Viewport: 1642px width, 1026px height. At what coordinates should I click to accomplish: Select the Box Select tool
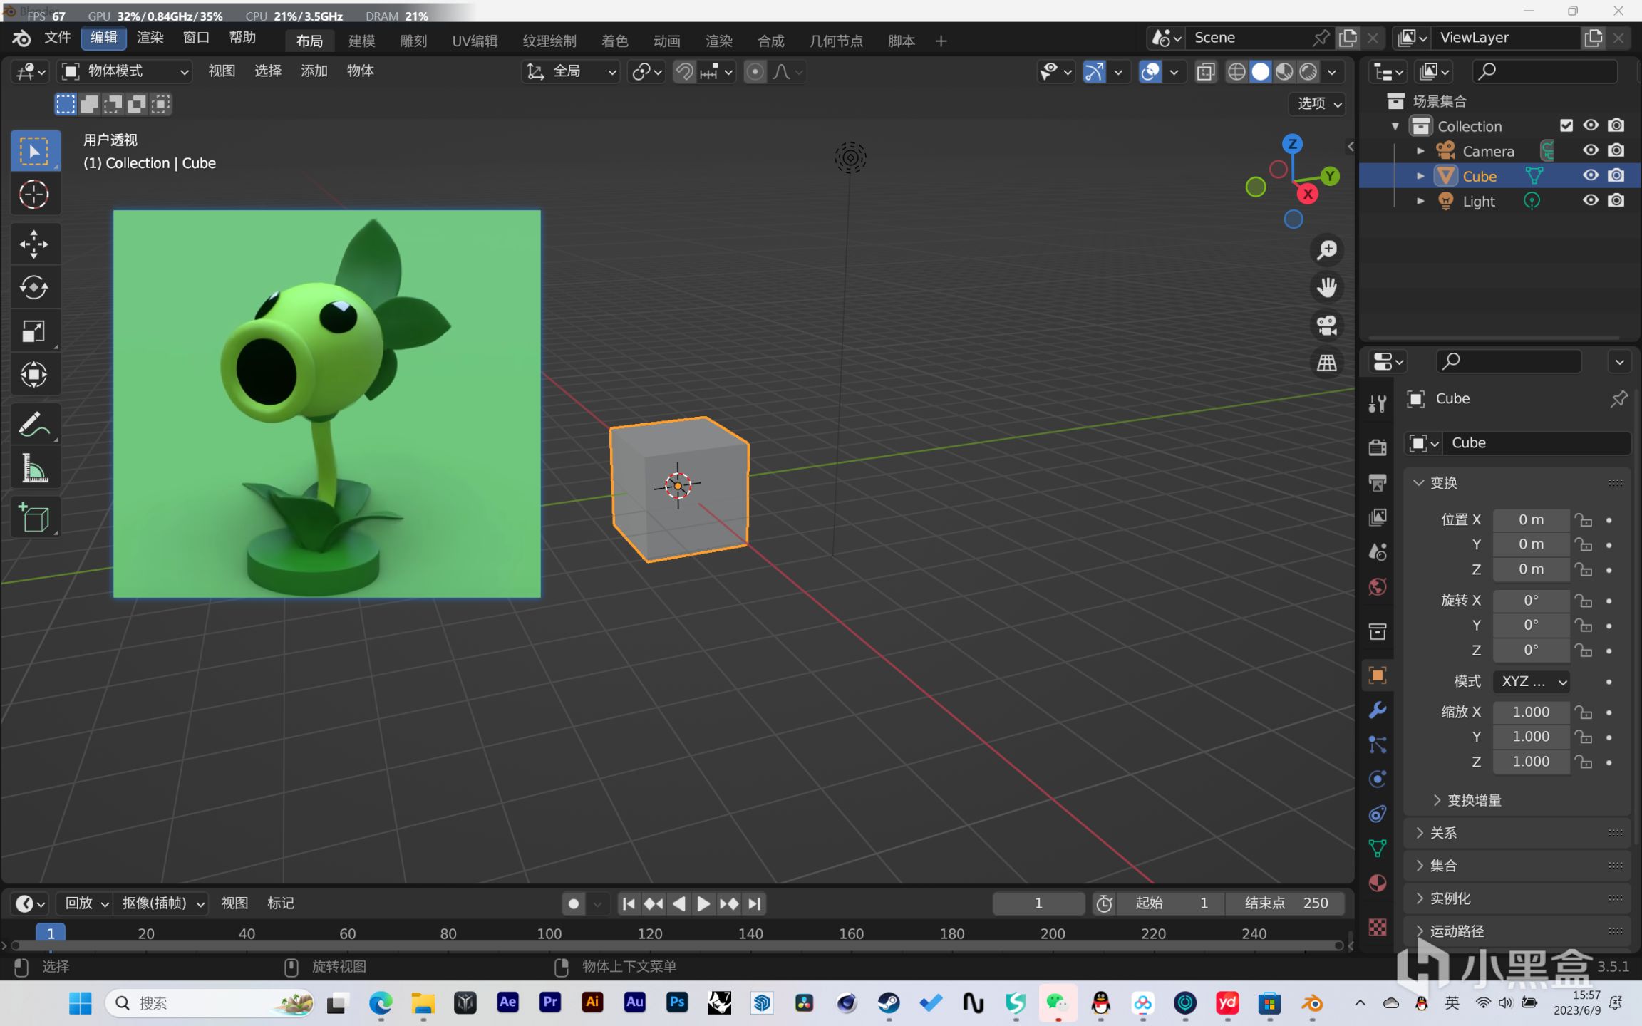[x=34, y=151]
